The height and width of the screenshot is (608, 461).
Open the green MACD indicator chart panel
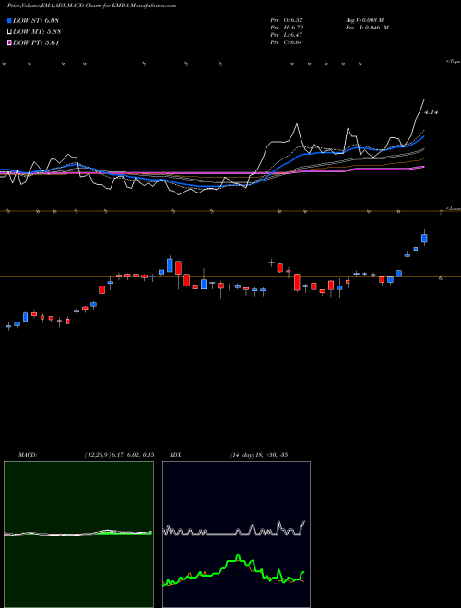[78, 534]
